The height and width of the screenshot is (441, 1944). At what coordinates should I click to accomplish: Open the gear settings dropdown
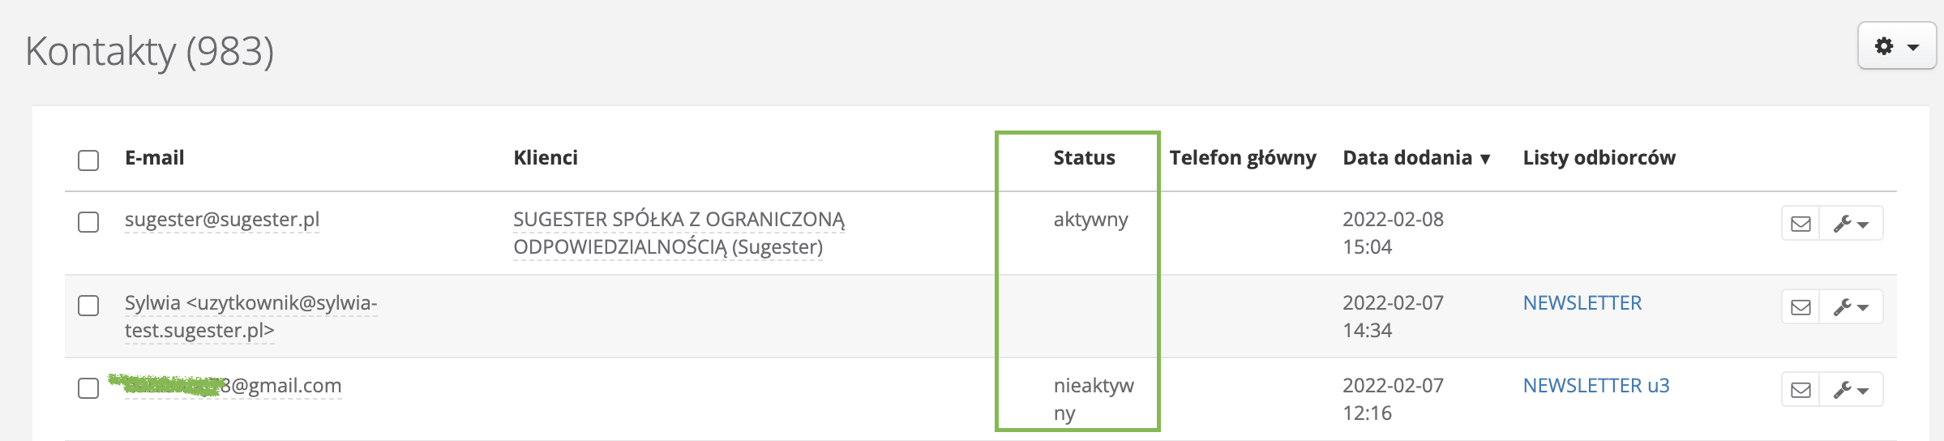click(x=1896, y=46)
